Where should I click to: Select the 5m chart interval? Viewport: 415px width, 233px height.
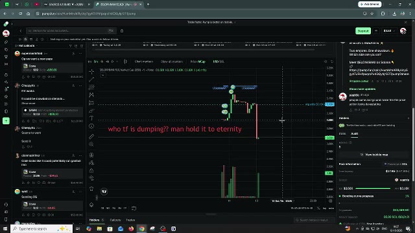coord(95,61)
